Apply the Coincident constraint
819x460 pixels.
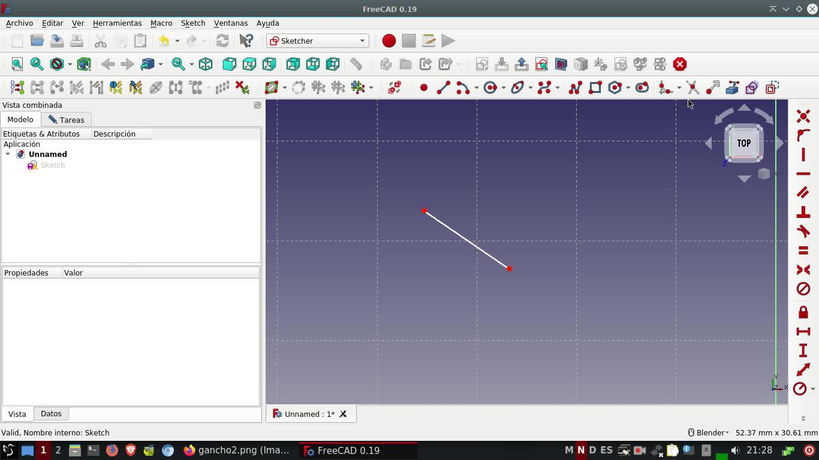pos(803,116)
